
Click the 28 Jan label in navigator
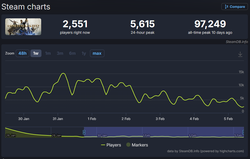[56, 135]
